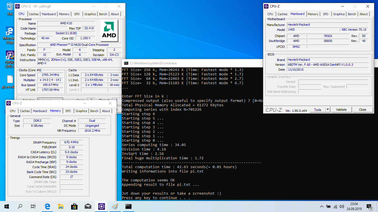Open the pi_rec.dat file icon
378x212 pixels.
click(x=10, y=82)
